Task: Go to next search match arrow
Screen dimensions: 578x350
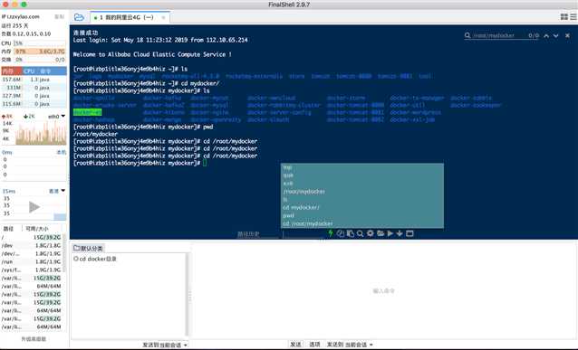Action: pyautogui.click(x=556, y=35)
